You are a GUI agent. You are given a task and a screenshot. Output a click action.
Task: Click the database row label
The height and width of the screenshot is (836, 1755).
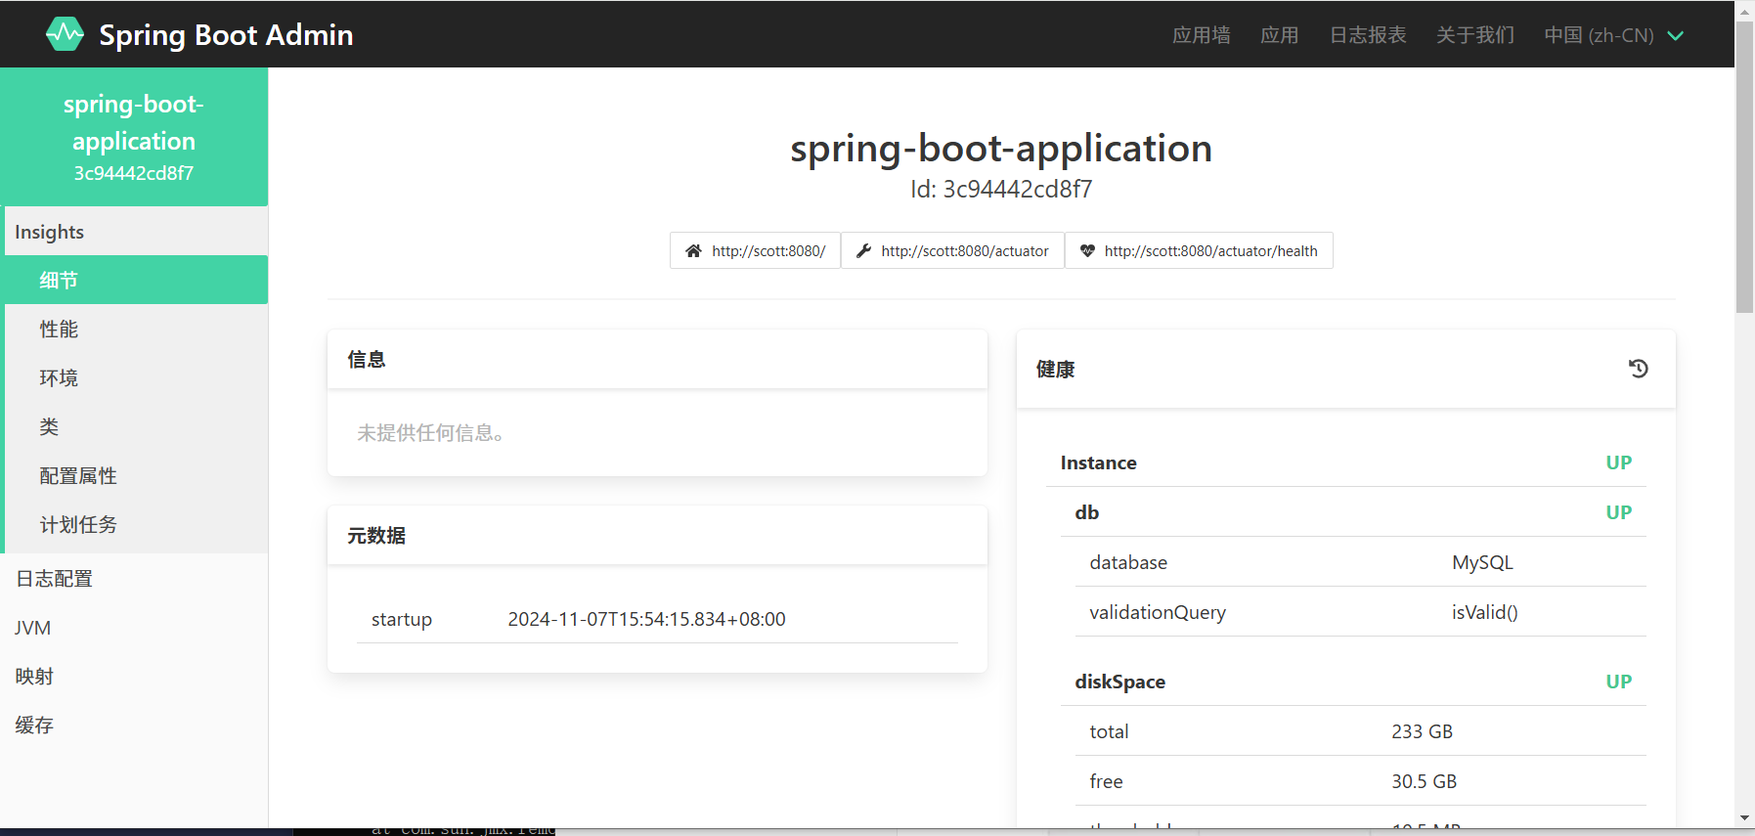(x=1128, y=562)
